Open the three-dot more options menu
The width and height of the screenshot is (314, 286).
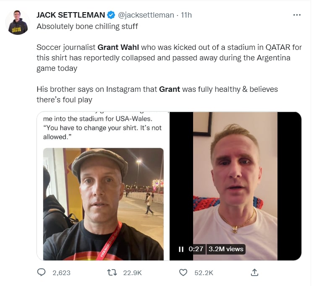click(x=297, y=15)
